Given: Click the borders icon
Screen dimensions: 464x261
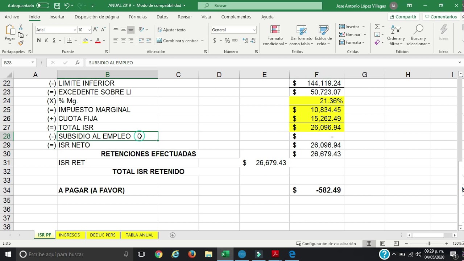Looking at the screenshot, I should point(70,41).
